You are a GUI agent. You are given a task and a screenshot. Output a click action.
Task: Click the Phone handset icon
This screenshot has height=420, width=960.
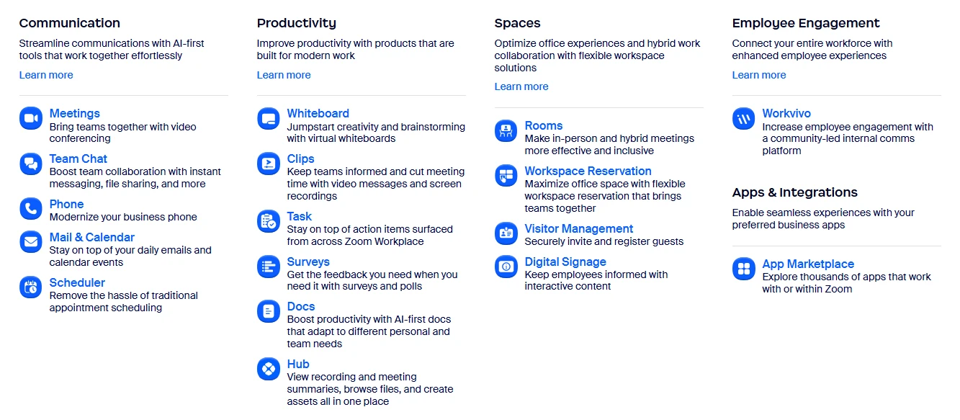(x=31, y=209)
